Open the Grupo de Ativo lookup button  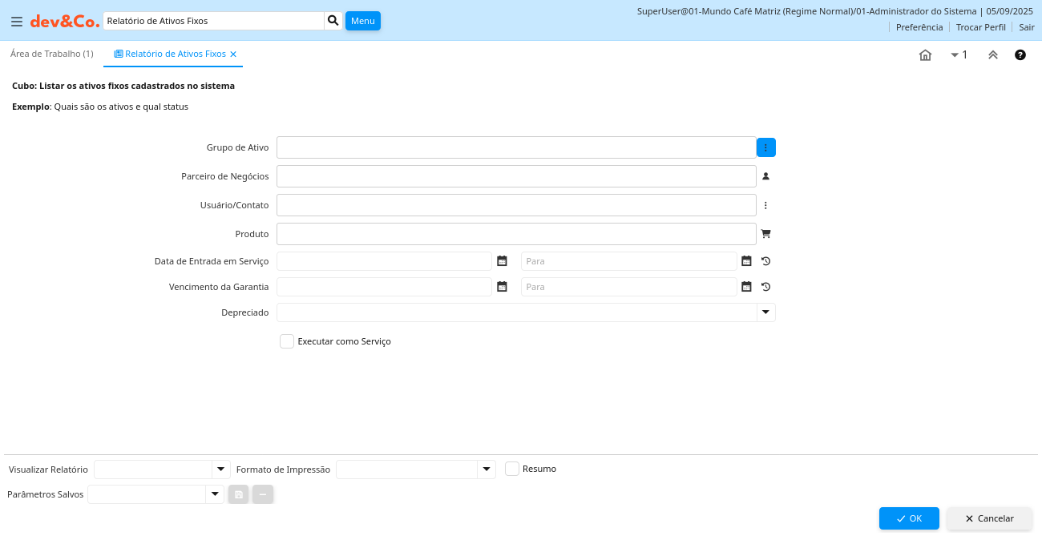coord(765,147)
